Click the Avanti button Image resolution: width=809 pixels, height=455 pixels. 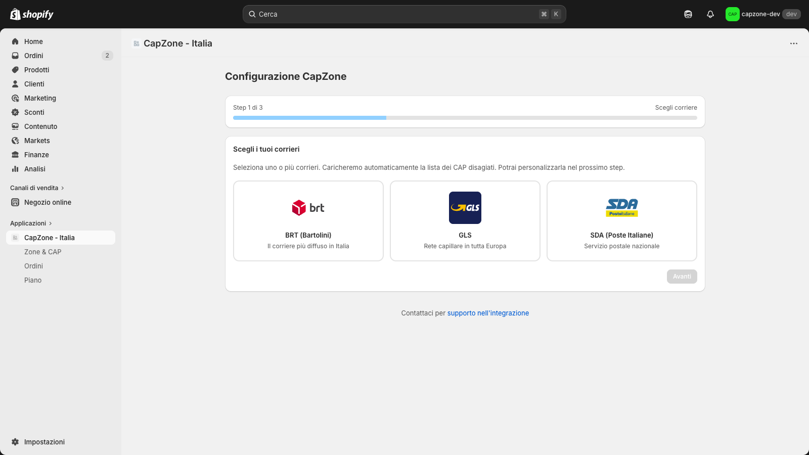pyautogui.click(x=682, y=277)
